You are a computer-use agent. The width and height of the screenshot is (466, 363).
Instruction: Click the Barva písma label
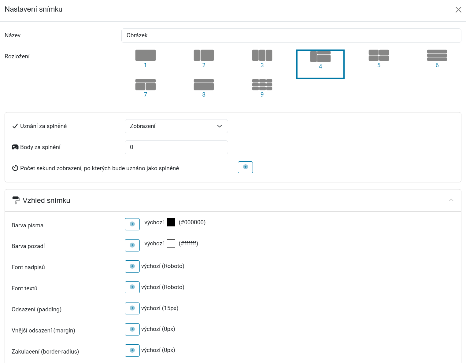click(28, 226)
